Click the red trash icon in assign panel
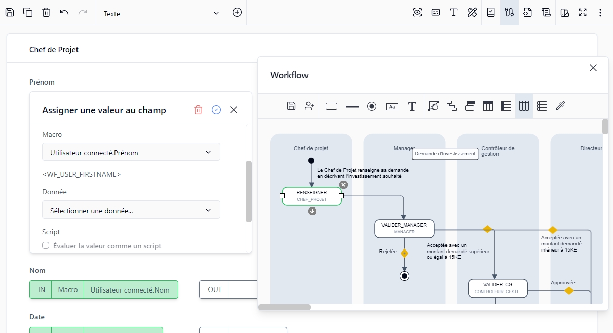Viewport: 613px width, 333px height. tap(198, 110)
